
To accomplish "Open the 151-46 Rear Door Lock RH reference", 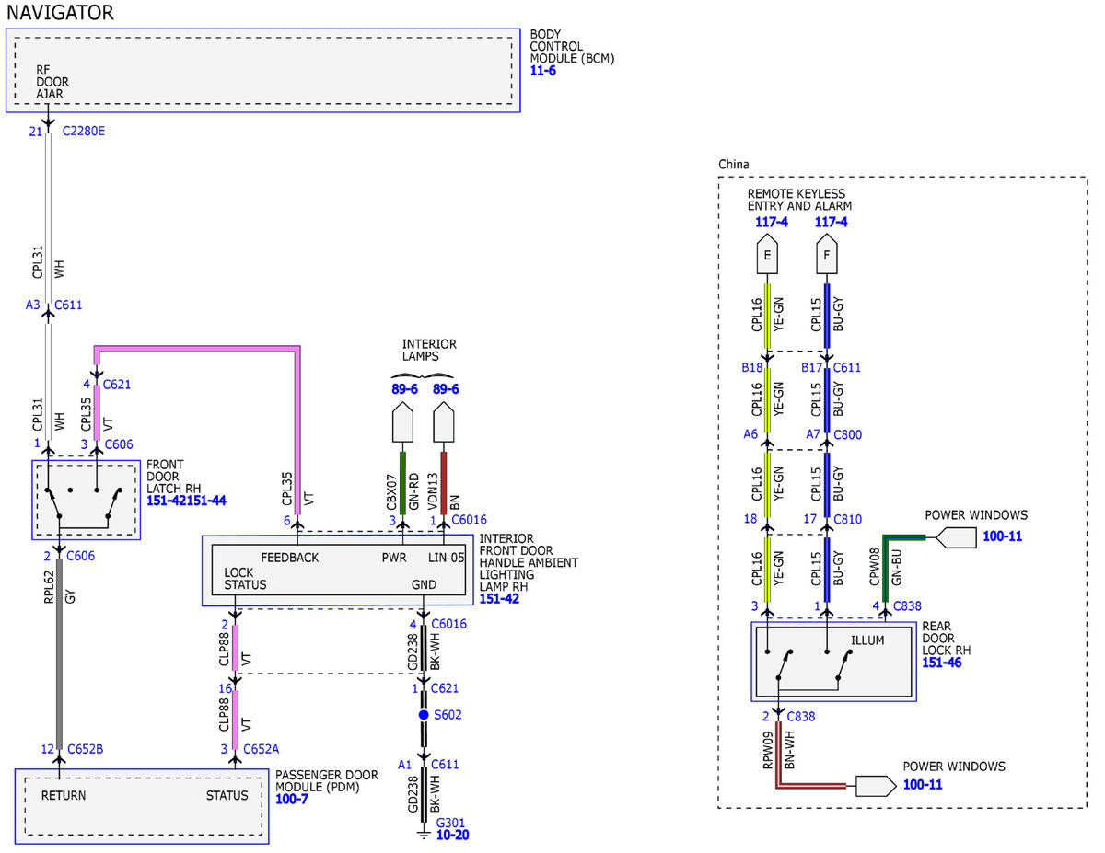I will pos(942,663).
